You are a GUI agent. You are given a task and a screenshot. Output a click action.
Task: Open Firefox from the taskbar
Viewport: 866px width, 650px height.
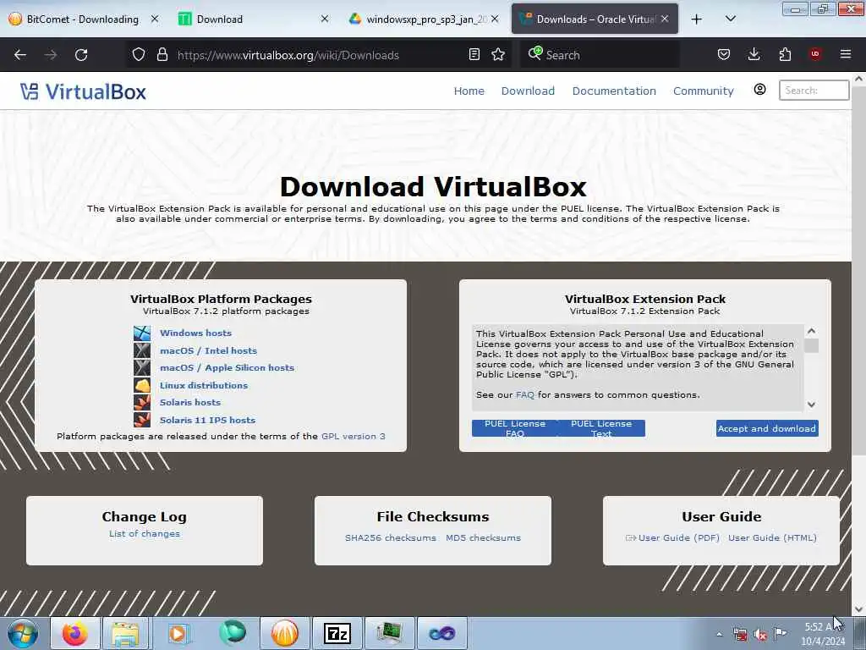[75, 633]
